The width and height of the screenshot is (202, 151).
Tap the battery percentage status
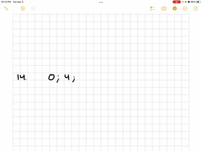coord(193,2)
